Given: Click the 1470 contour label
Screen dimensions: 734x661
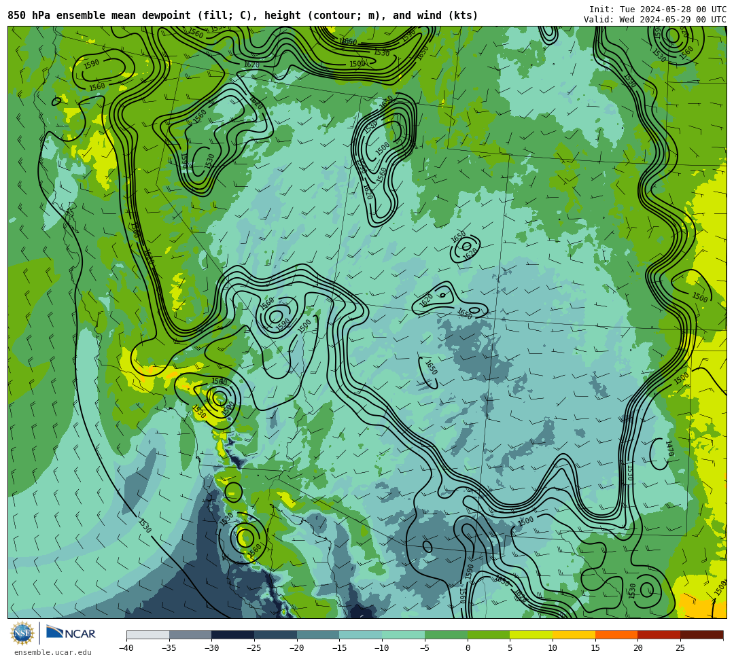Looking at the screenshot, I should point(669,448).
